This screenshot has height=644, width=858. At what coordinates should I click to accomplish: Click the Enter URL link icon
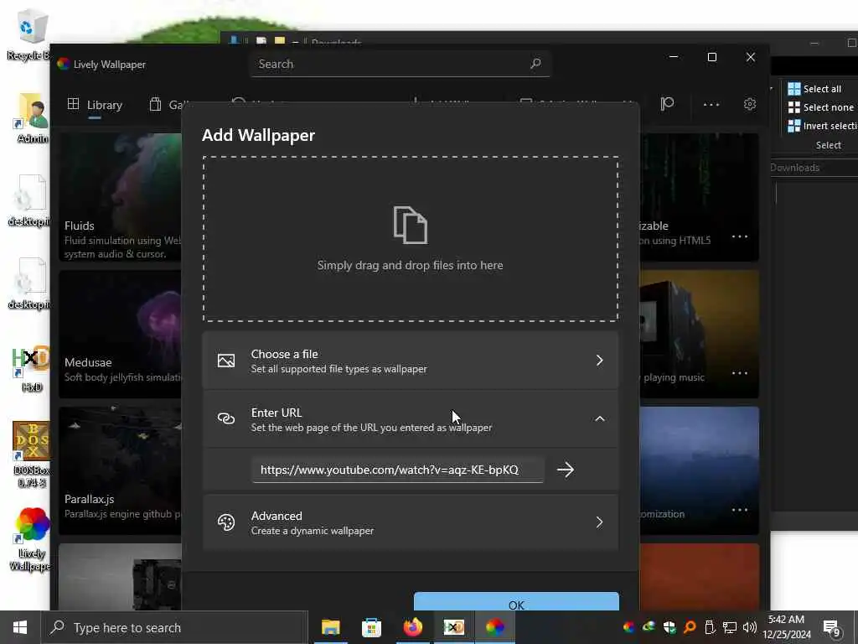click(226, 419)
